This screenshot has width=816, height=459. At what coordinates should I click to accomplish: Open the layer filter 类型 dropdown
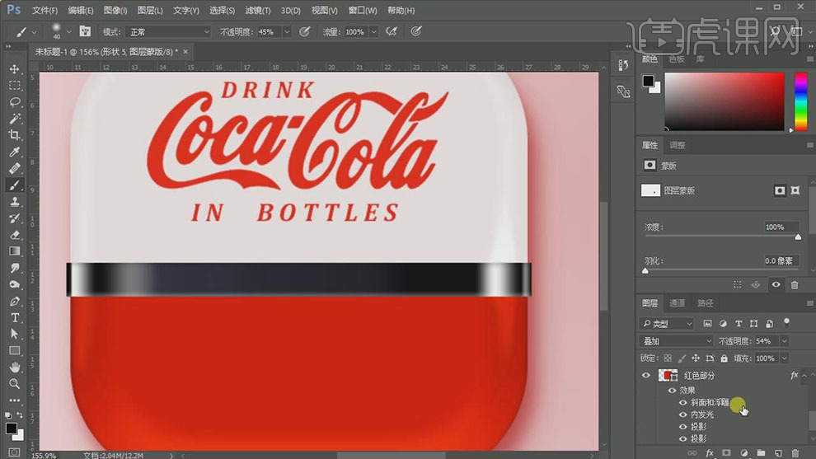(666, 324)
